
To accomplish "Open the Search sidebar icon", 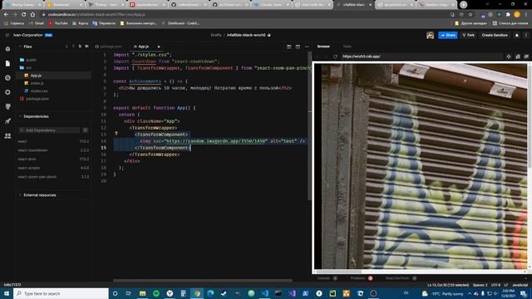I will click(x=7, y=77).
